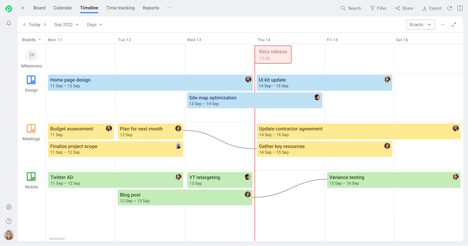The image size is (468, 246).
Task: Open the Days scale dropdown
Action: (94, 25)
